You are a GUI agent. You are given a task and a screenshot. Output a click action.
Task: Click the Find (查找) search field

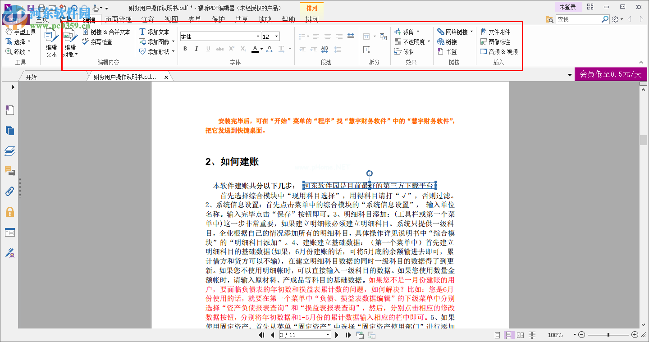(579, 19)
